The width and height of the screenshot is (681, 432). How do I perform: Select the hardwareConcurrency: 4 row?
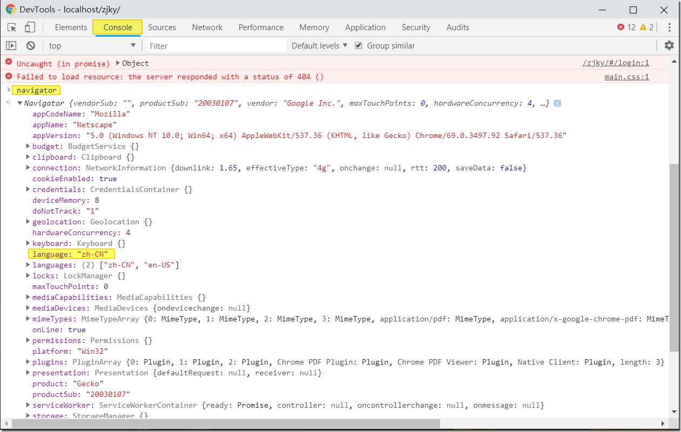coord(82,232)
